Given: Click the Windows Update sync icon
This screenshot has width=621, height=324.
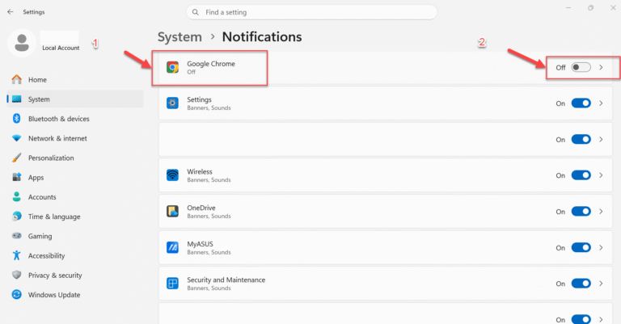Looking at the screenshot, I should pyautogui.click(x=17, y=295).
